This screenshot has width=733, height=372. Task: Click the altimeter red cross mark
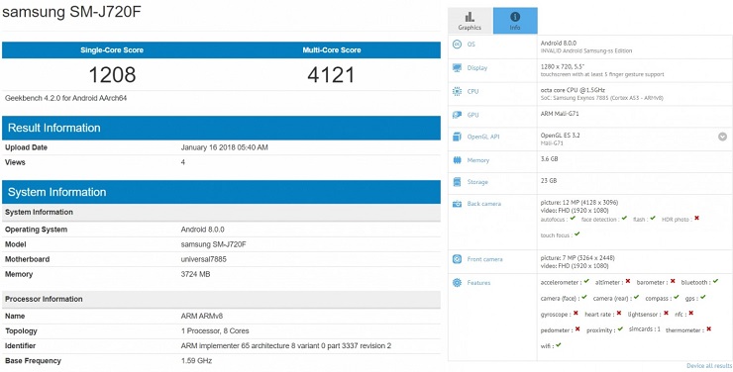[x=628, y=281]
